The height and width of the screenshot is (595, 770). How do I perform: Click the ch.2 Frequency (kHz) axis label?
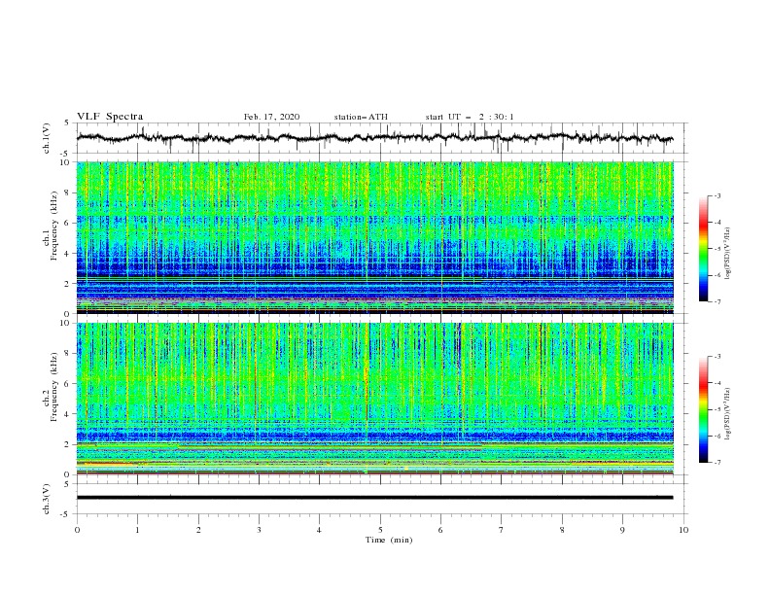(51, 387)
